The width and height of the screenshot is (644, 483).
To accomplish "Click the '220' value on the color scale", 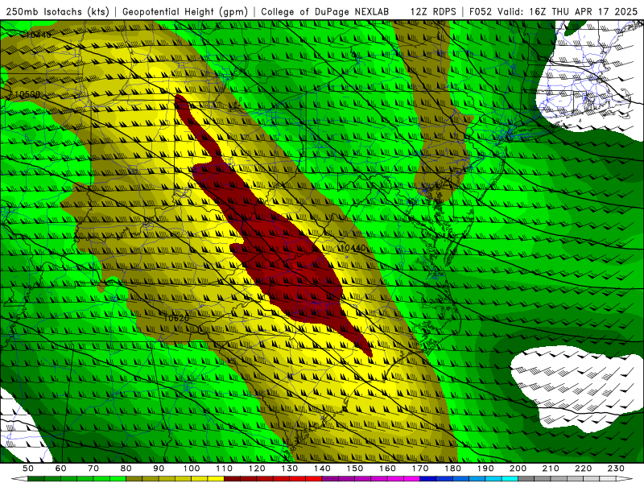I will click(583, 469).
